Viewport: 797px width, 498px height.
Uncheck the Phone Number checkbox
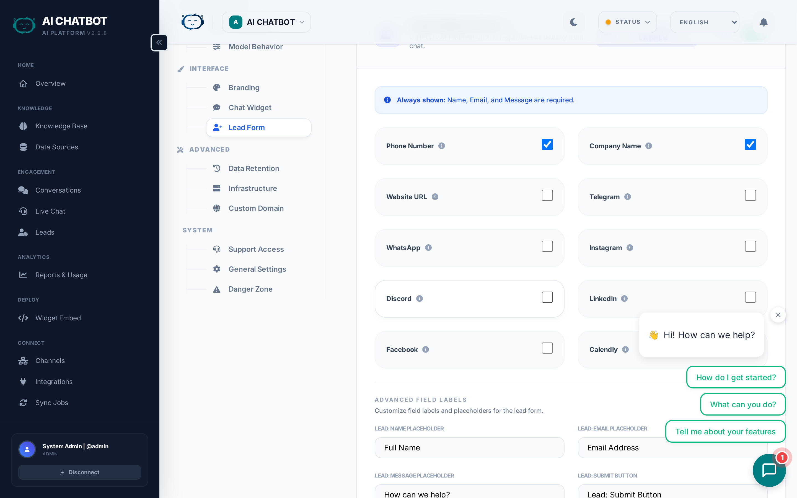(547, 145)
